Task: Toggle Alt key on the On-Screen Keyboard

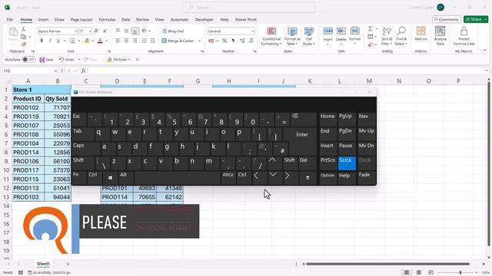Action: [126, 178]
